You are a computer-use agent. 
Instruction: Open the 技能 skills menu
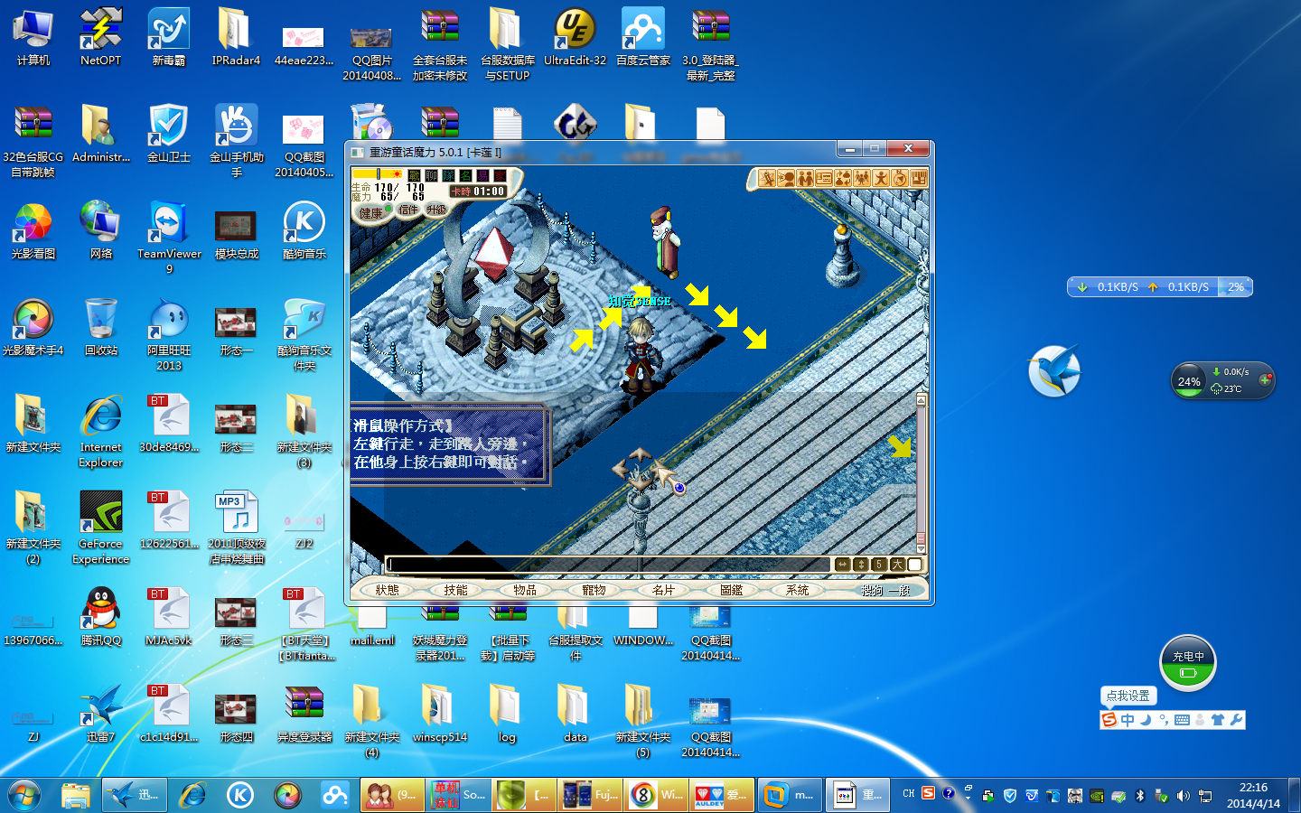pos(455,590)
